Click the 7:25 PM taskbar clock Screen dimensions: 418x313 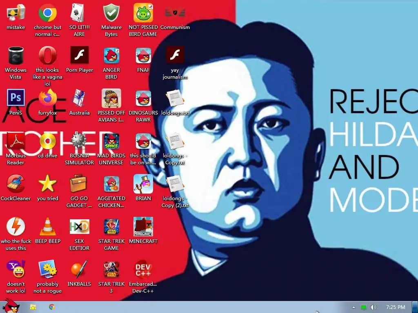(x=396, y=307)
